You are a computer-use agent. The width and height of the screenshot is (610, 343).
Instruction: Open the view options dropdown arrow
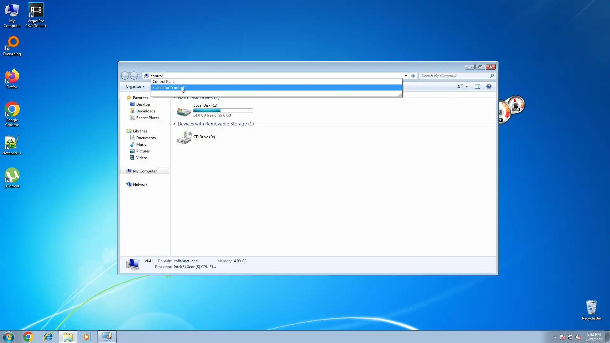[467, 86]
